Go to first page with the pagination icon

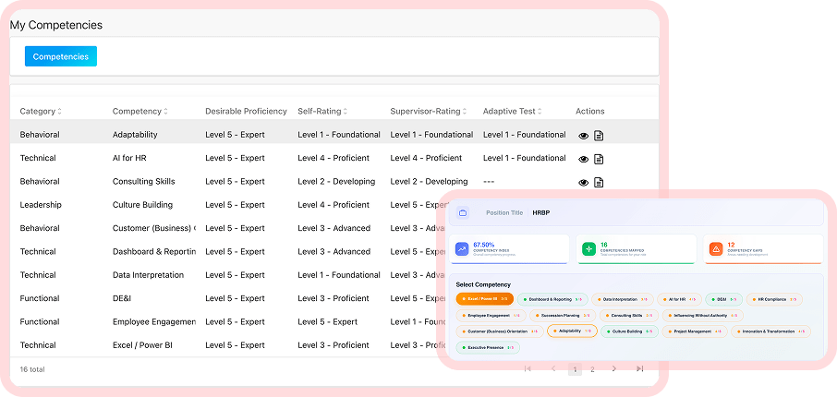tap(528, 368)
